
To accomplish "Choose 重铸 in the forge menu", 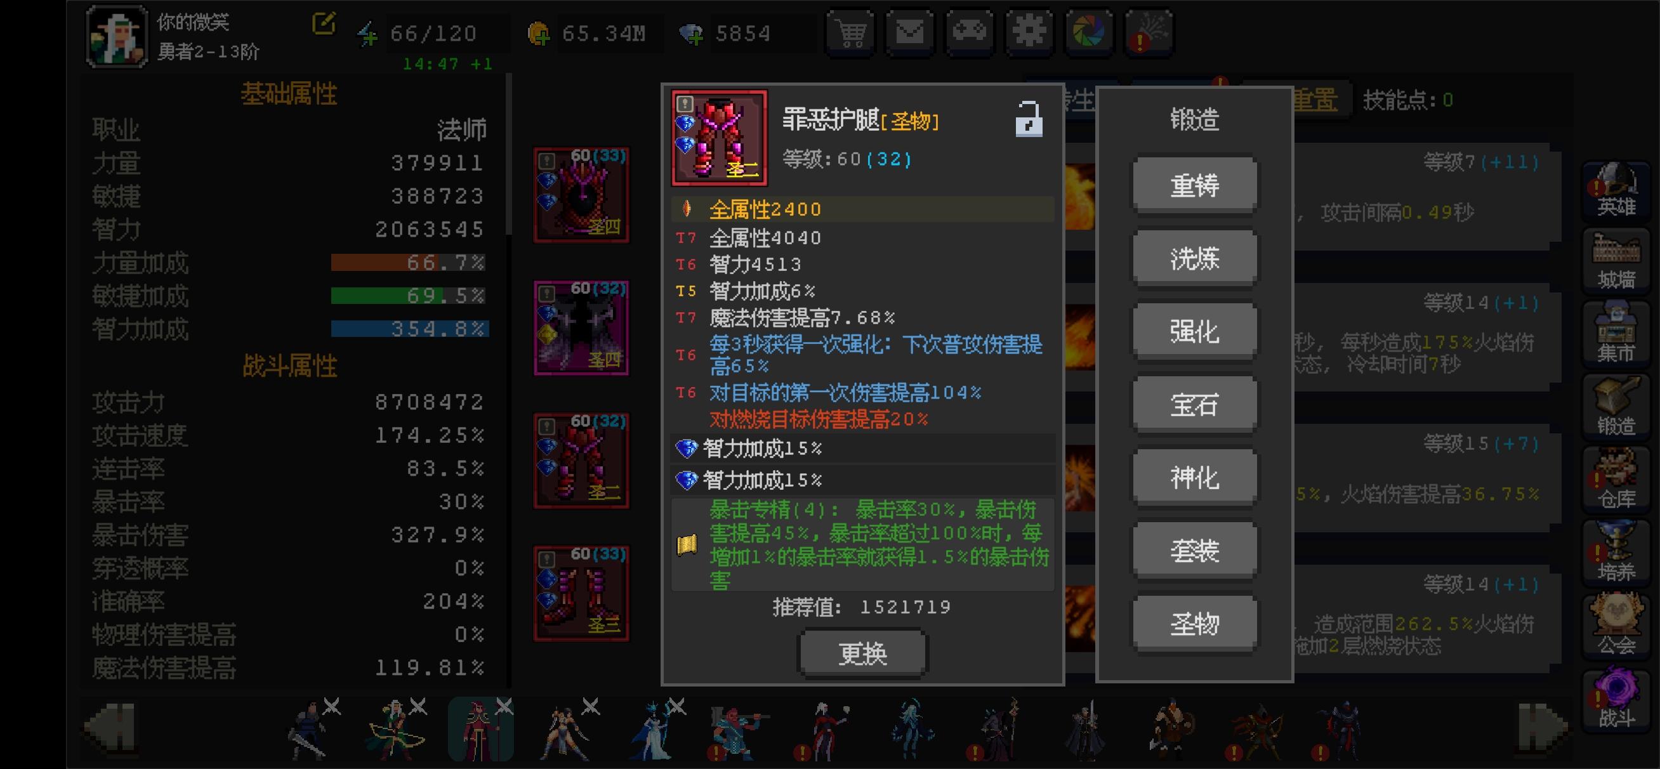I will [1195, 186].
